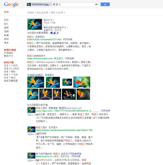Select the 网页 (Web) search category

point(6,20)
